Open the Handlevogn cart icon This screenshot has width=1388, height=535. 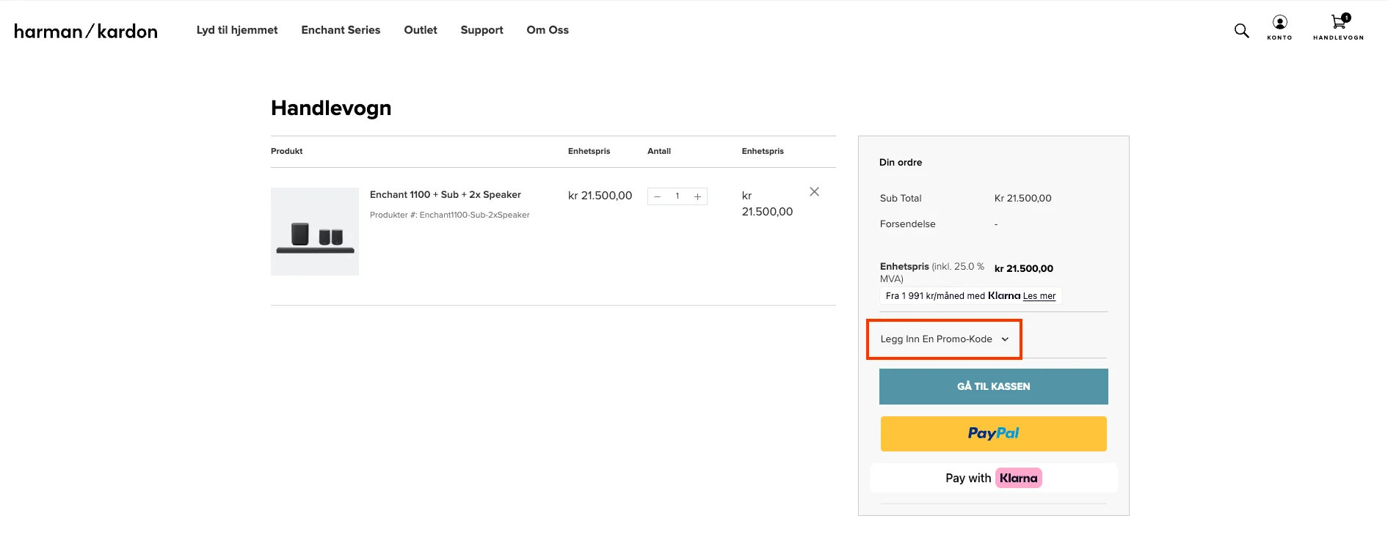[x=1338, y=27]
